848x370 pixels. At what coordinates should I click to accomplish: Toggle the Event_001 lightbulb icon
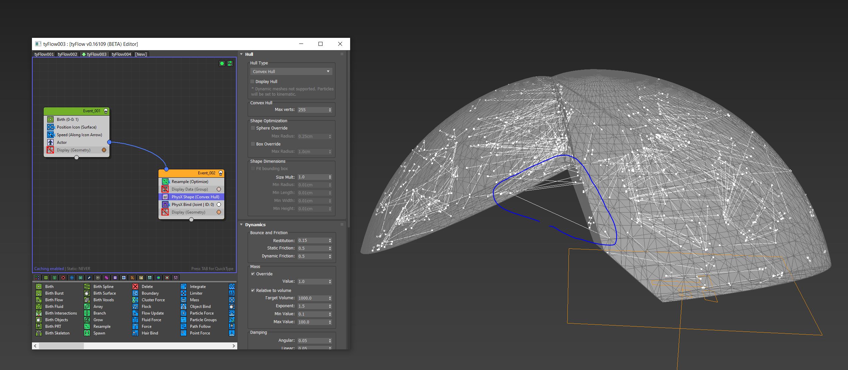[x=106, y=111]
